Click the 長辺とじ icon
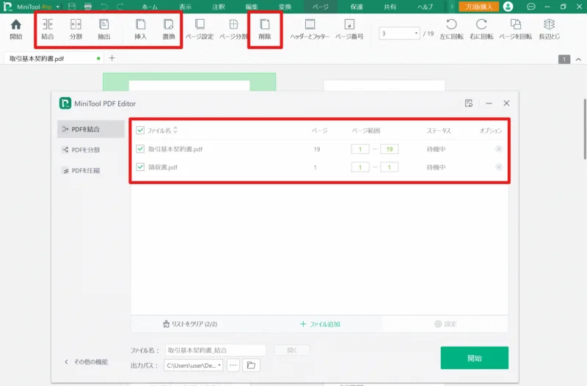587x386 pixels. pyautogui.click(x=549, y=29)
